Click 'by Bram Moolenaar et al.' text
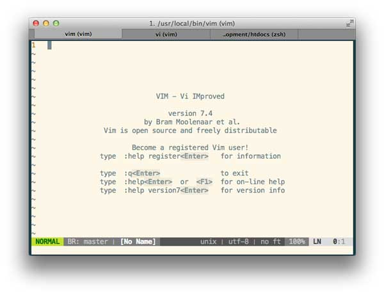The width and height of the screenshot is (384, 295). pos(192,122)
